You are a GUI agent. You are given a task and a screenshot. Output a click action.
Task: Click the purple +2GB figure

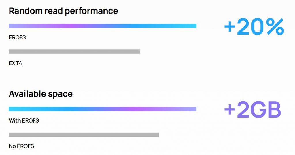tap(253, 110)
